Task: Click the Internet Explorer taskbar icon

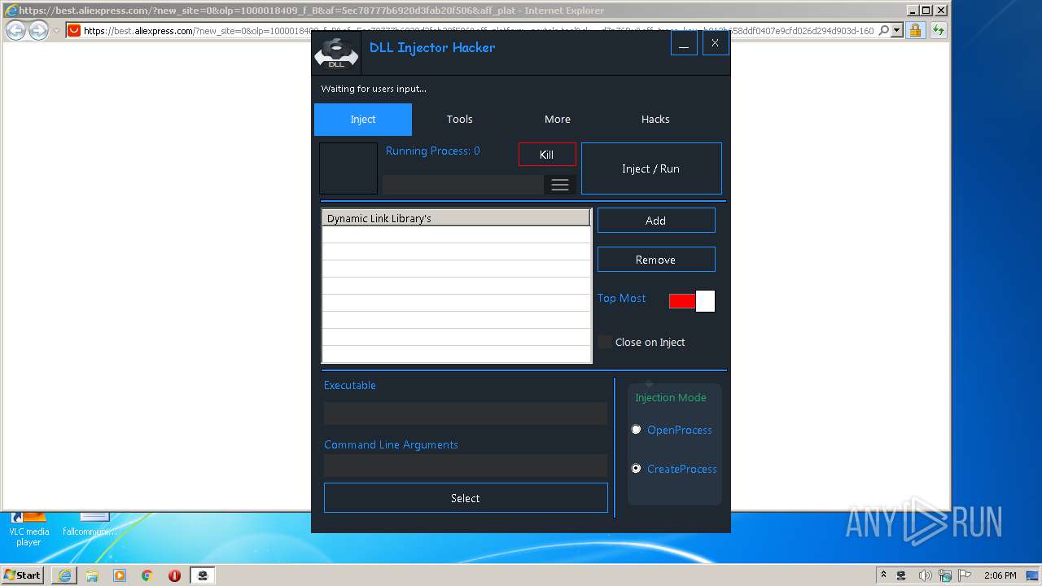Action: click(x=64, y=575)
